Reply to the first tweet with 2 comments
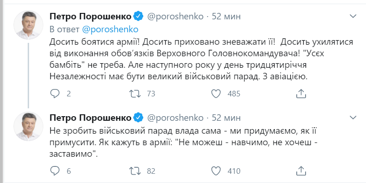 point(55,94)
